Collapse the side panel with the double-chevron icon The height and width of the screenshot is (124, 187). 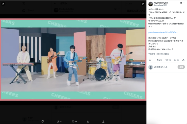[x=143, y=4]
